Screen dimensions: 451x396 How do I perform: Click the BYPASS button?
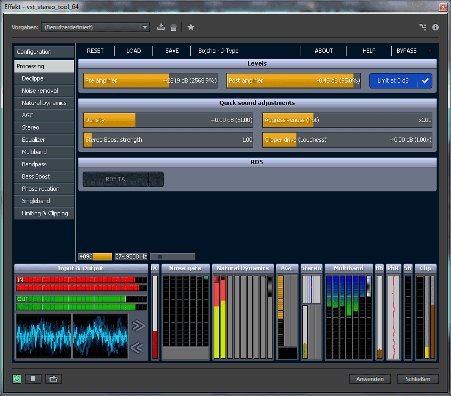[406, 51]
